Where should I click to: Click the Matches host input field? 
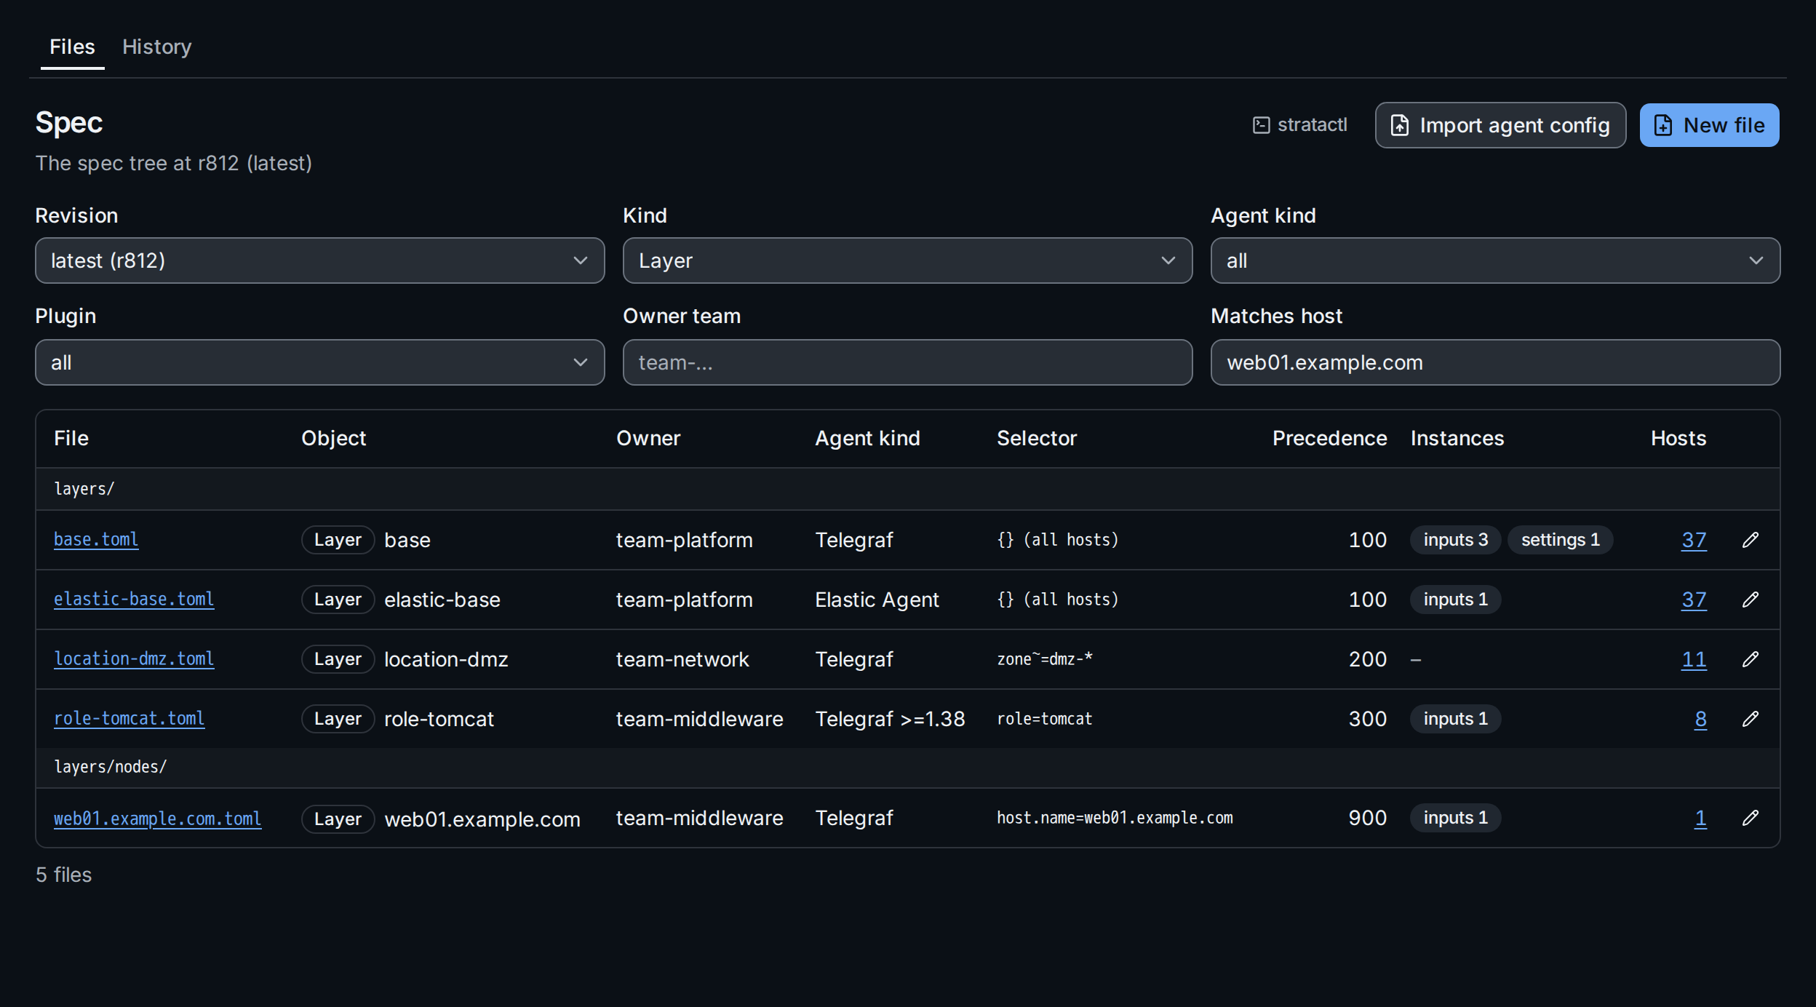(1495, 362)
